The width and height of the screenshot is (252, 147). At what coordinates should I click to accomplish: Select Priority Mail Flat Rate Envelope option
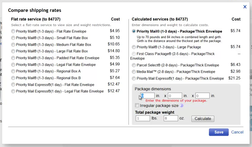pyautogui.click(x=13, y=31)
